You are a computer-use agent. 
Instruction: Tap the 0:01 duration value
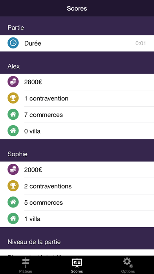(x=141, y=43)
